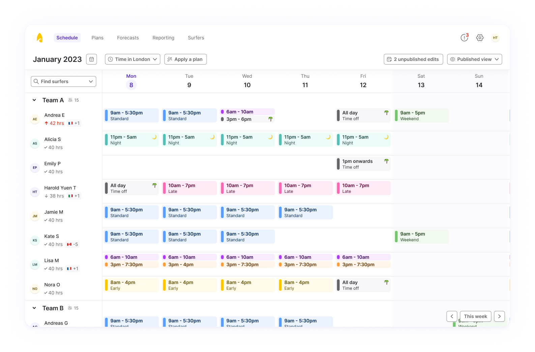Image resolution: width=535 pixels, height=352 pixels.
Task: Select Harold's Tuesday 10am - 7pm Late shift
Action: tap(189, 188)
